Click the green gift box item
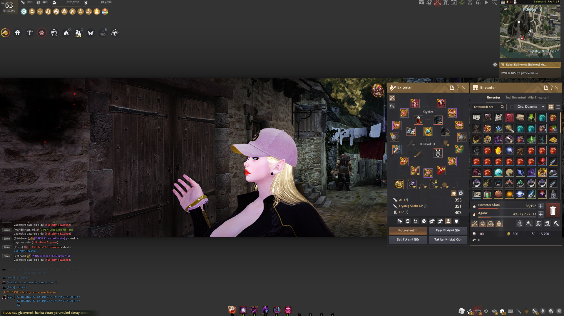The width and height of the screenshot is (564, 316). click(488, 194)
